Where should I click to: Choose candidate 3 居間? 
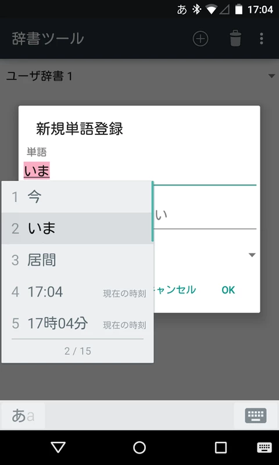point(77,260)
